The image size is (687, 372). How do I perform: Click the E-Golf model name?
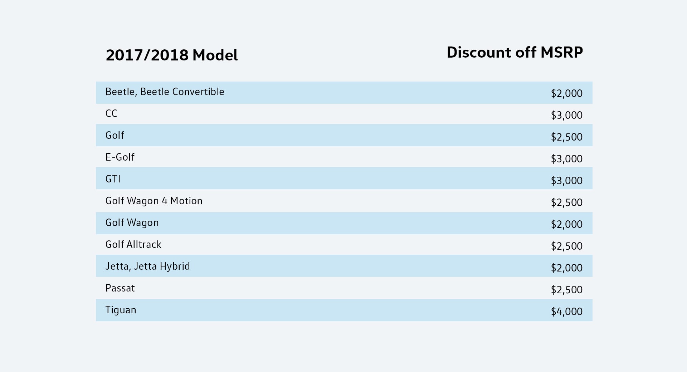(x=120, y=157)
